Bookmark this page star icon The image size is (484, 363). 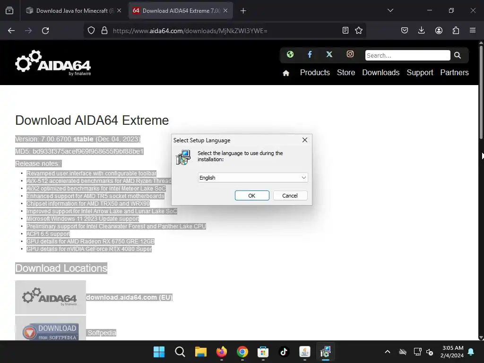pyautogui.click(x=358, y=30)
